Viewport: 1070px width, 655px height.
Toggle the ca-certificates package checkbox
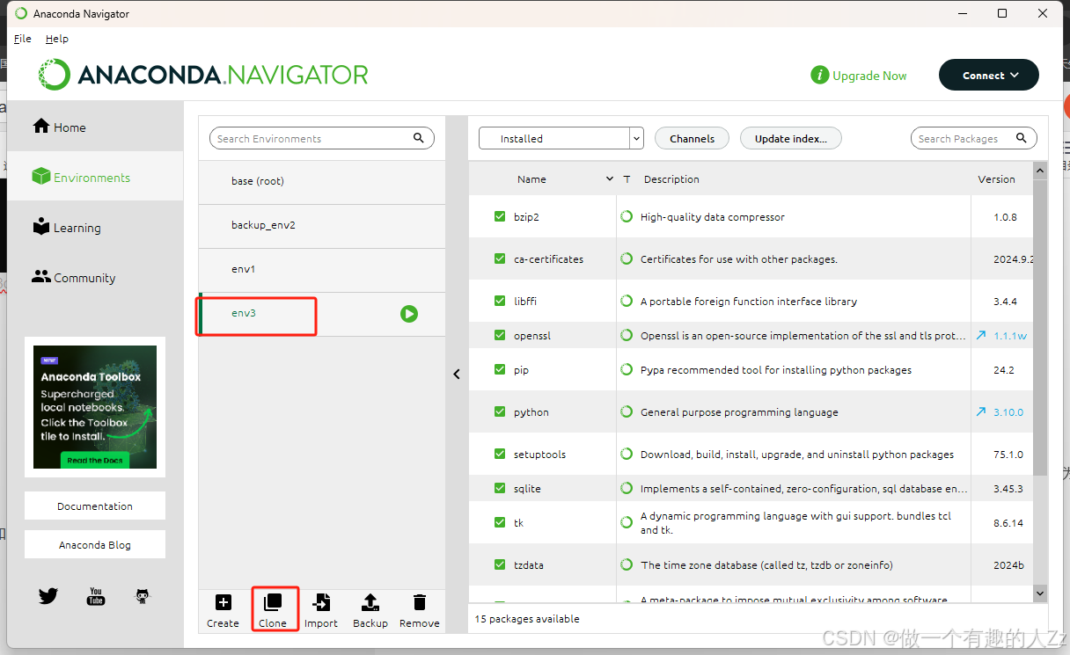coord(500,258)
